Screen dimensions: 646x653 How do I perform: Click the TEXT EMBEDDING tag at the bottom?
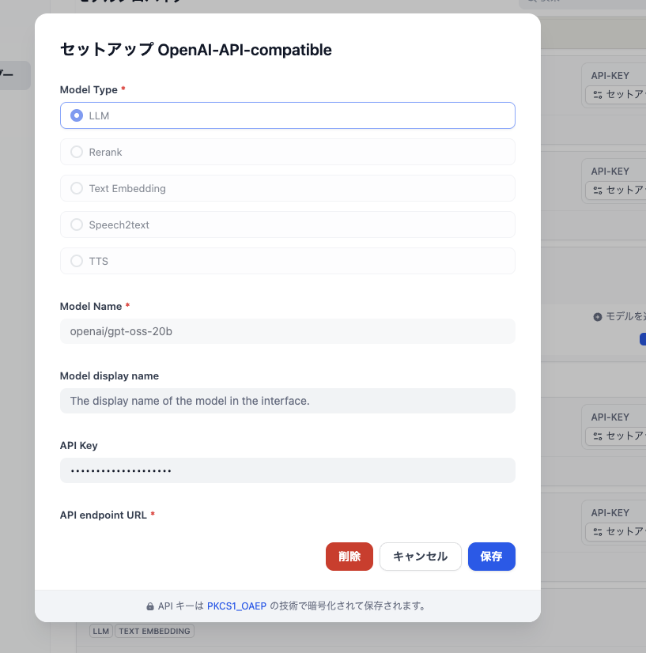(155, 631)
